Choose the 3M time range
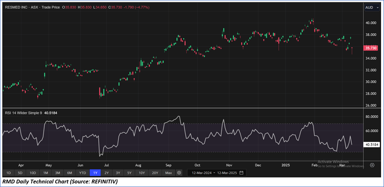The image size is (384, 187). click(58, 172)
